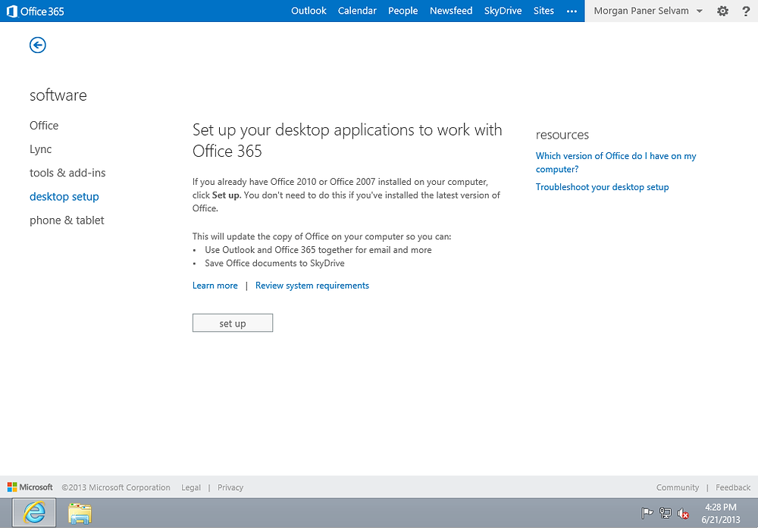758x528 pixels.
Task: Select Office in the software sidebar
Action: pos(44,126)
